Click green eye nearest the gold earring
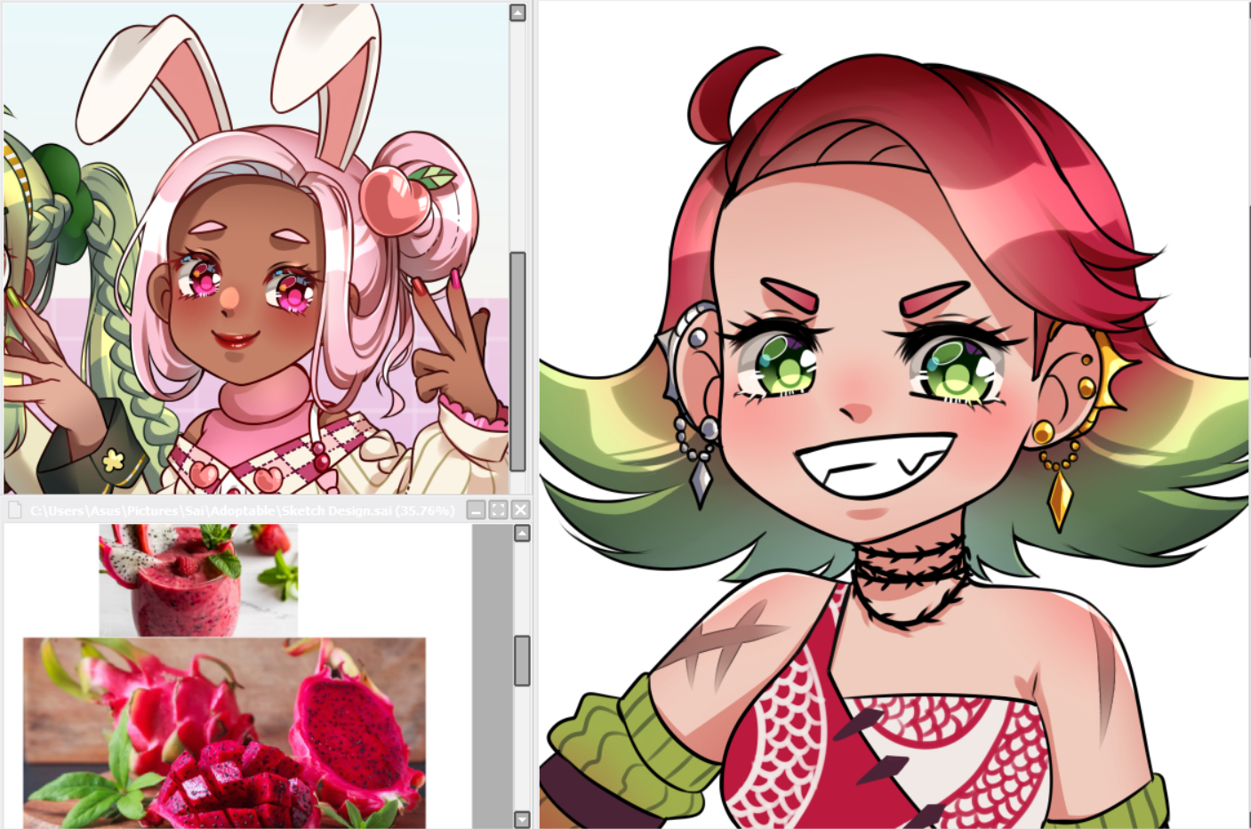The width and height of the screenshot is (1251, 829). point(953,366)
